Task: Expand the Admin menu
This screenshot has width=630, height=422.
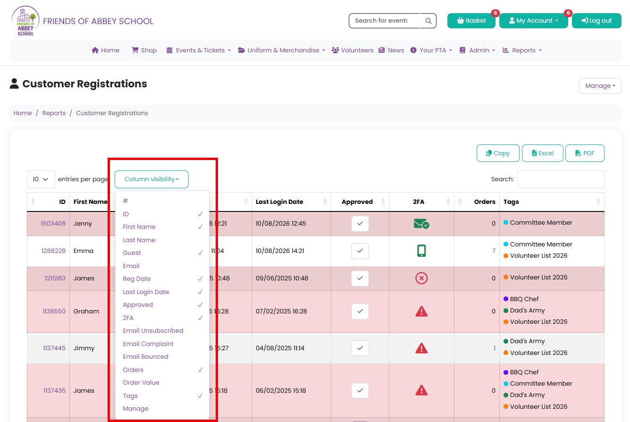Action: [477, 51]
